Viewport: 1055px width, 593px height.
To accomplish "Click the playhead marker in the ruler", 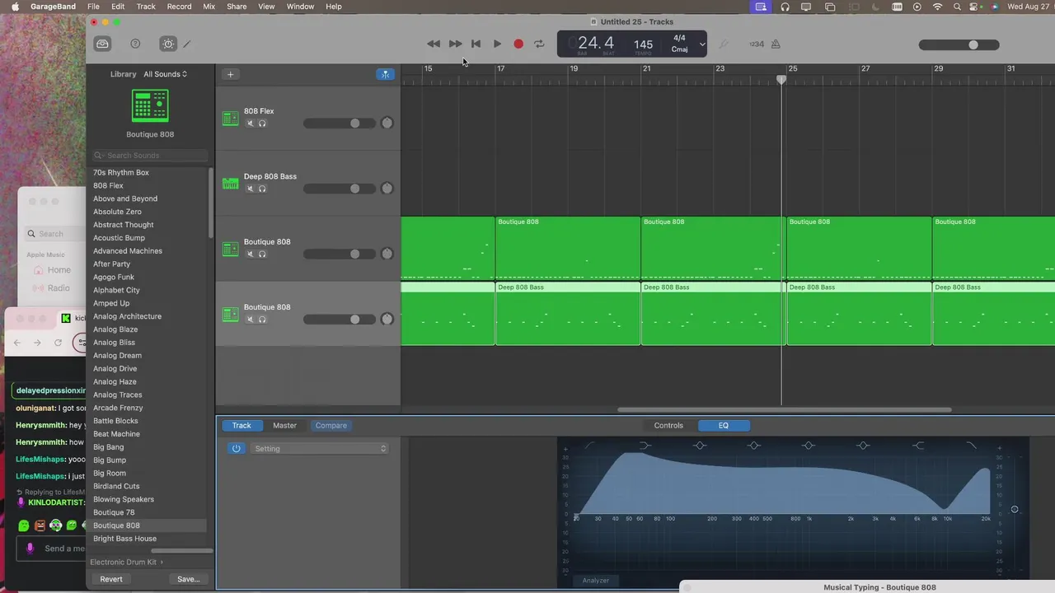I will 781,80.
